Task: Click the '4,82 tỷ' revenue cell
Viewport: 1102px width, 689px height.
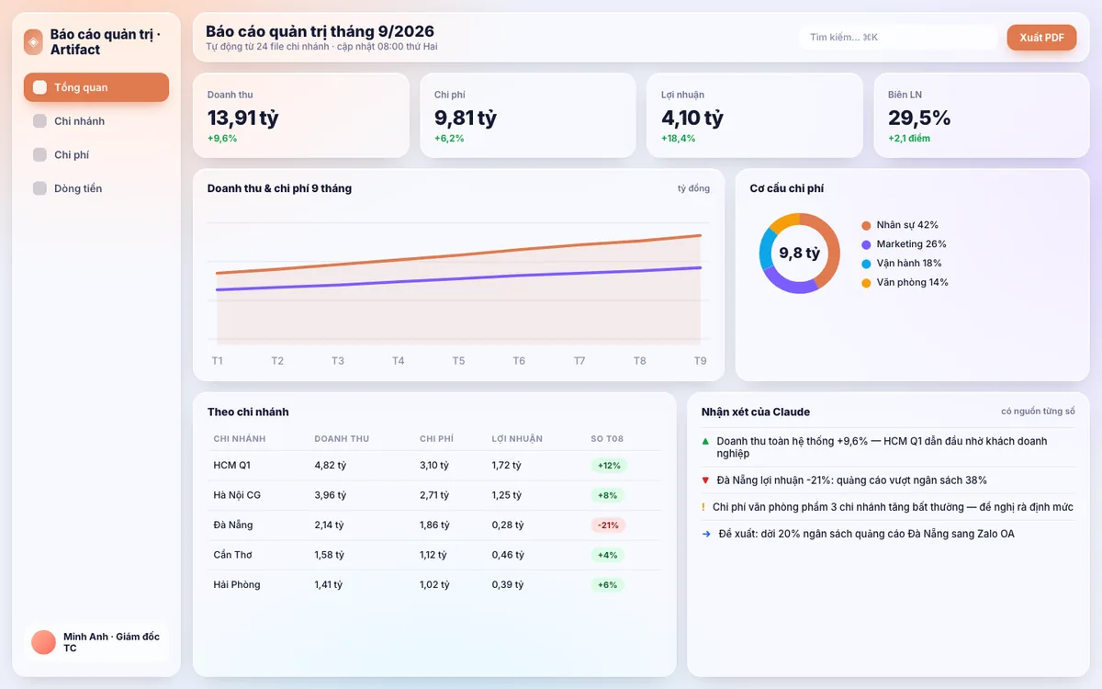Action: click(331, 466)
